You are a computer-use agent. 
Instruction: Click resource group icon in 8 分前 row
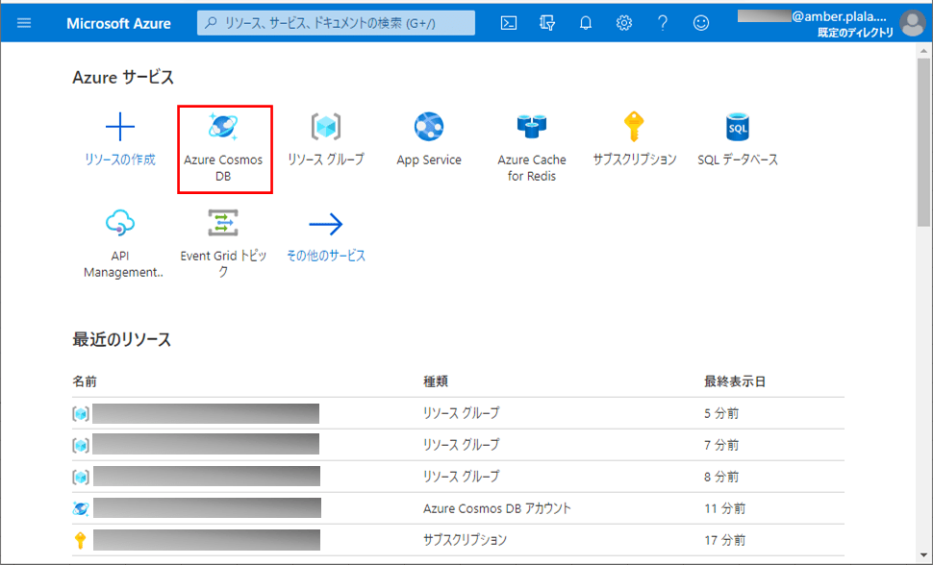pyautogui.click(x=81, y=477)
